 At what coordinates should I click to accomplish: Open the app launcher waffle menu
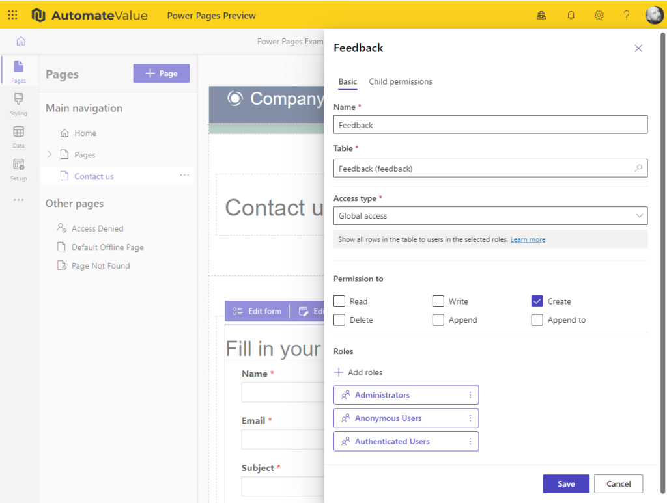12,14
